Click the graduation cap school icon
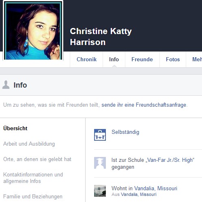 (x=100, y=163)
